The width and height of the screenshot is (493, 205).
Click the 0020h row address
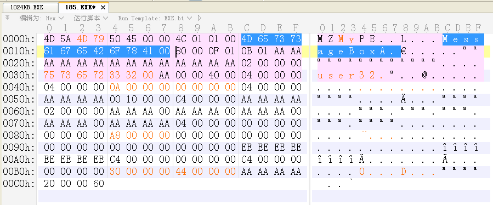[19, 63]
